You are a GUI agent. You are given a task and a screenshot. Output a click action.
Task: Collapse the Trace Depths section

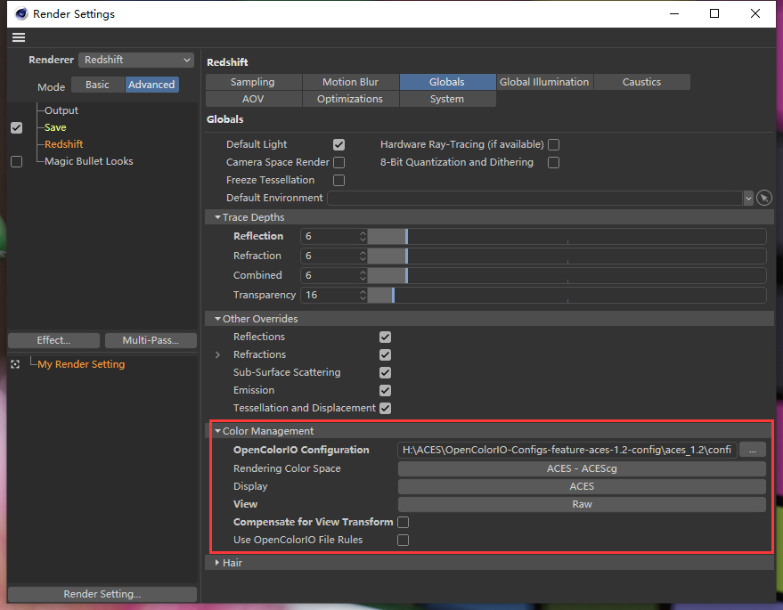point(217,217)
